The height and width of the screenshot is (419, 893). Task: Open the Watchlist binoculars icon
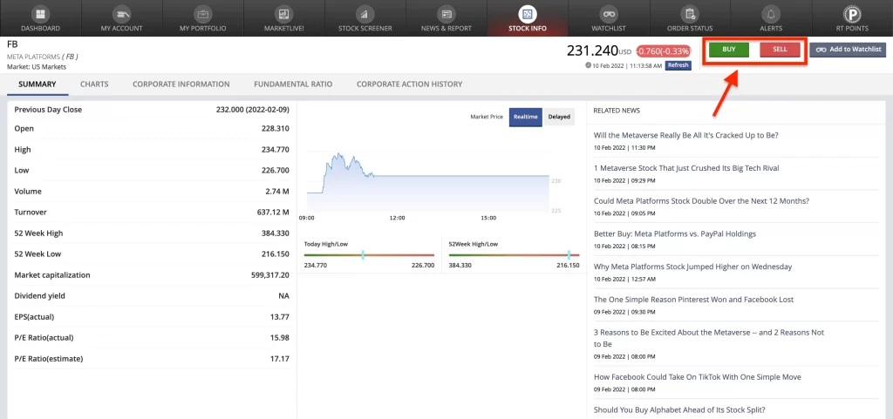[x=608, y=14]
